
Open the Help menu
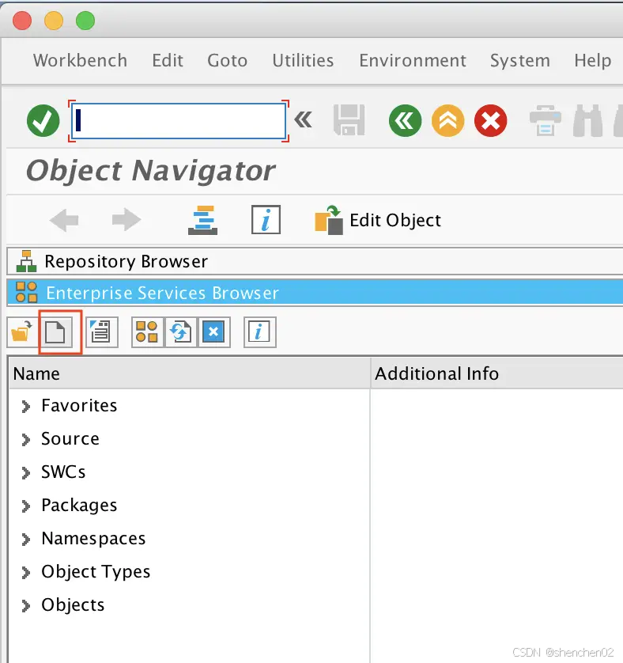pyautogui.click(x=593, y=60)
